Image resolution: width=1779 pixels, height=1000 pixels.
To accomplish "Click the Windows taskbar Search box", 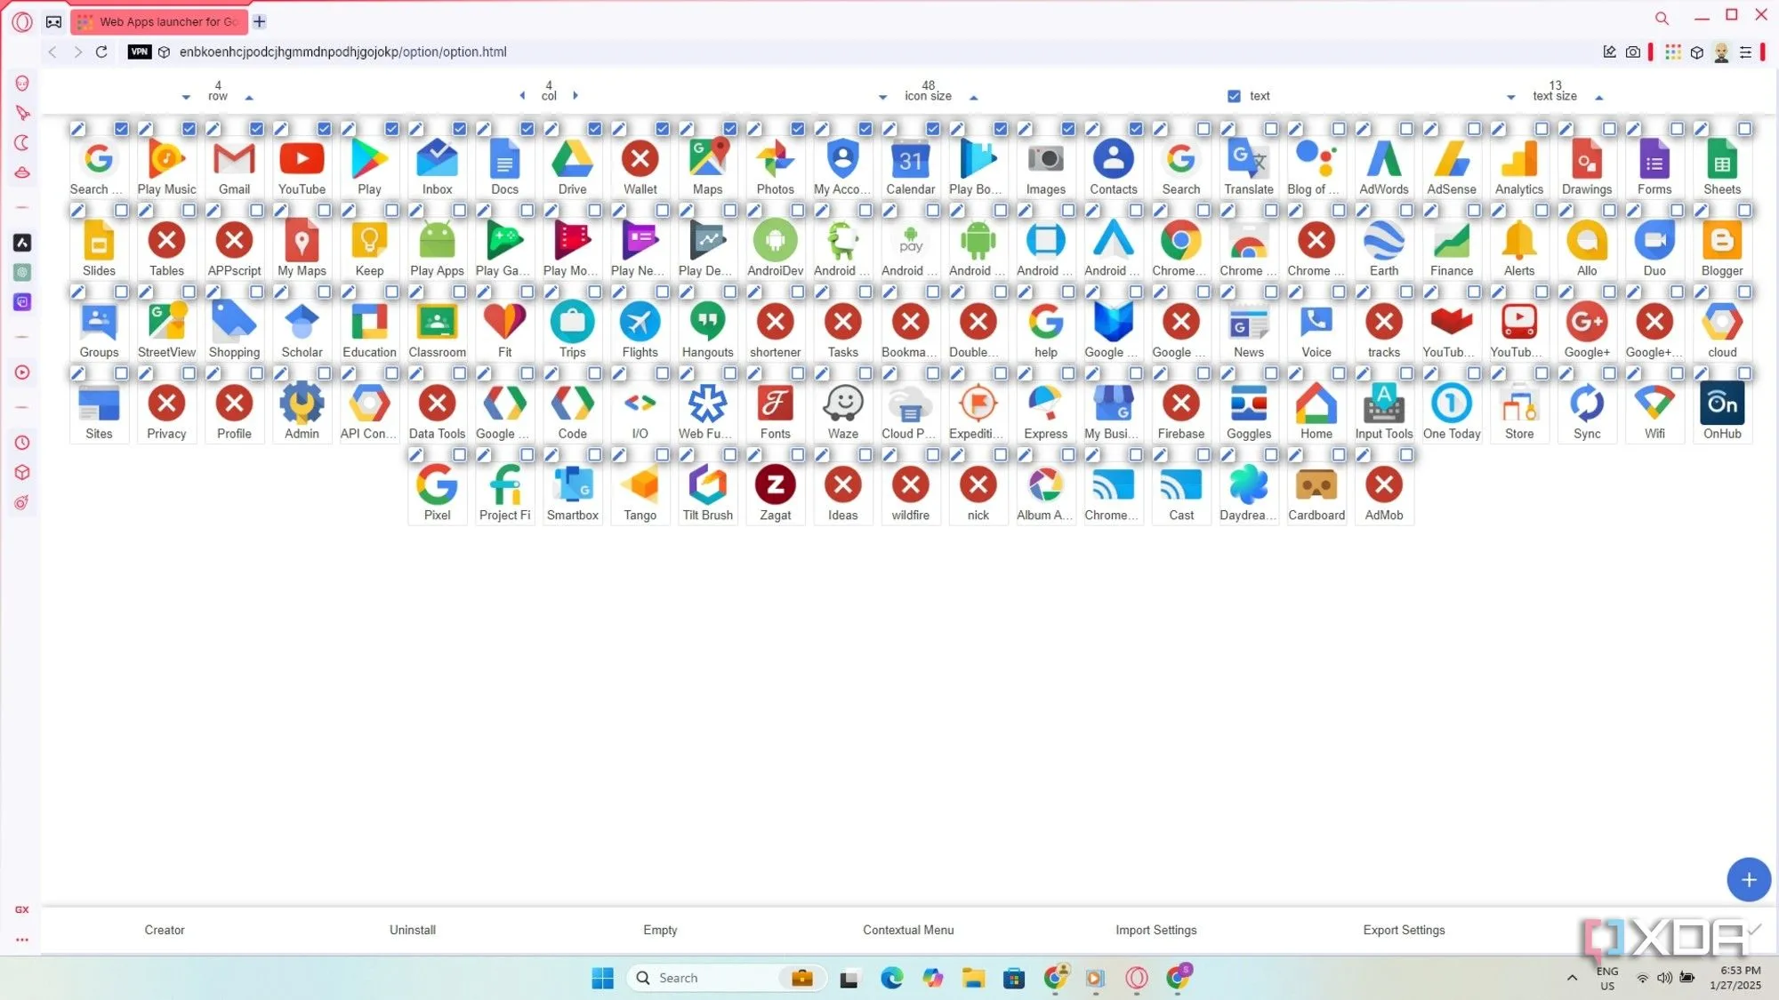I will (727, 978).
